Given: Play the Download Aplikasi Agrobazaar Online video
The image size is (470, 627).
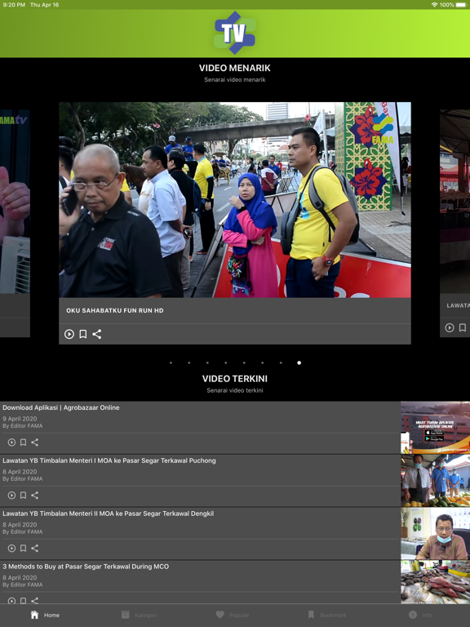Looking at the screenshot, I should coord(11,442).
